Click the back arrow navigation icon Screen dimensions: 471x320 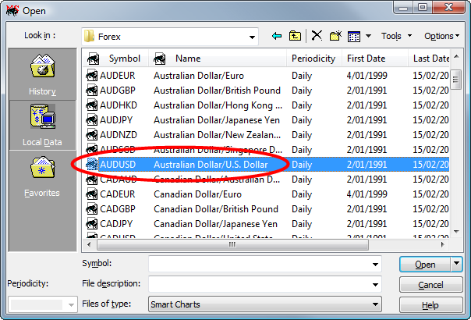pyautogui.click(x=277, y=36)
